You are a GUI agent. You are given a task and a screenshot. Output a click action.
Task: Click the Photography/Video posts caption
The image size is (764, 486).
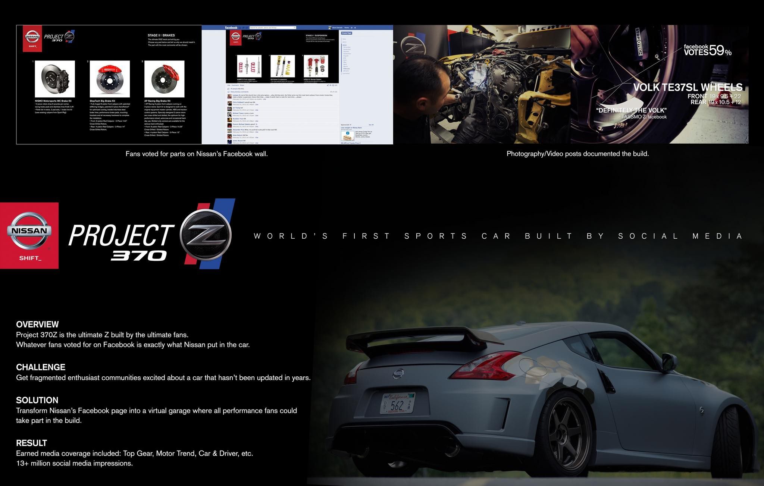coord(577,154)
